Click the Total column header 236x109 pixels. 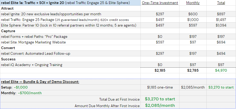coord(221,3)
